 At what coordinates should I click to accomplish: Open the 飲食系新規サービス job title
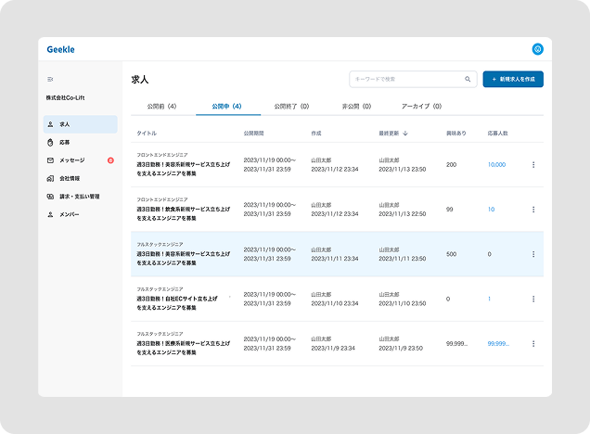[x=184, y=213]
